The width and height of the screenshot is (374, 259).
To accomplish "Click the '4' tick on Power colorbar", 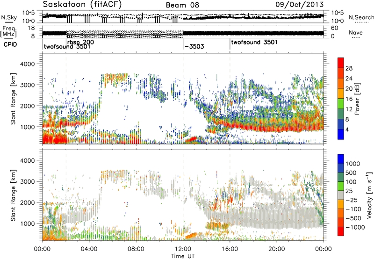I will [x=347, y=130].
